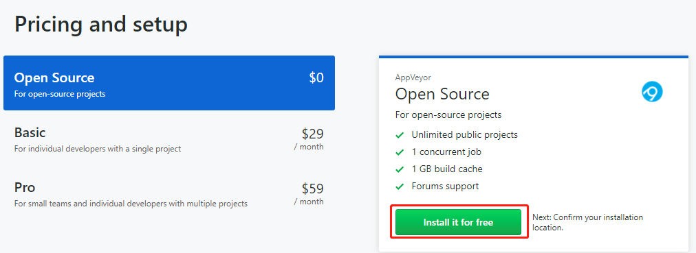Click the Pricing and setup heading
Screen dimensions: 696x253
pos(101,24)
